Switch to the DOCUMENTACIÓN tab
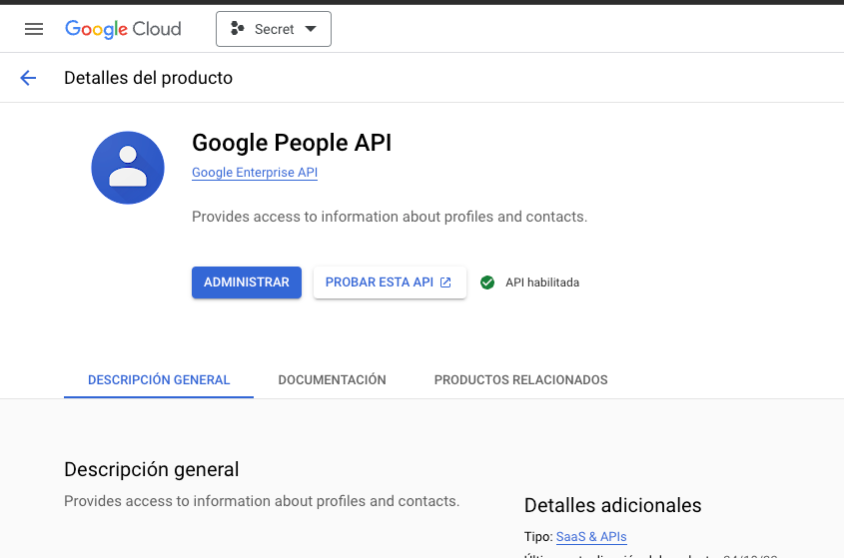844x558 pixels. coord(333,380)
